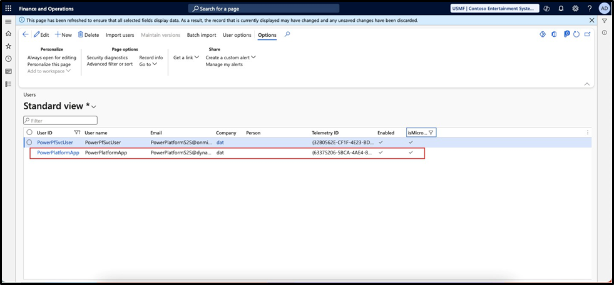
Task: Click grid options three-dot icon
Action: pos(587,132)
